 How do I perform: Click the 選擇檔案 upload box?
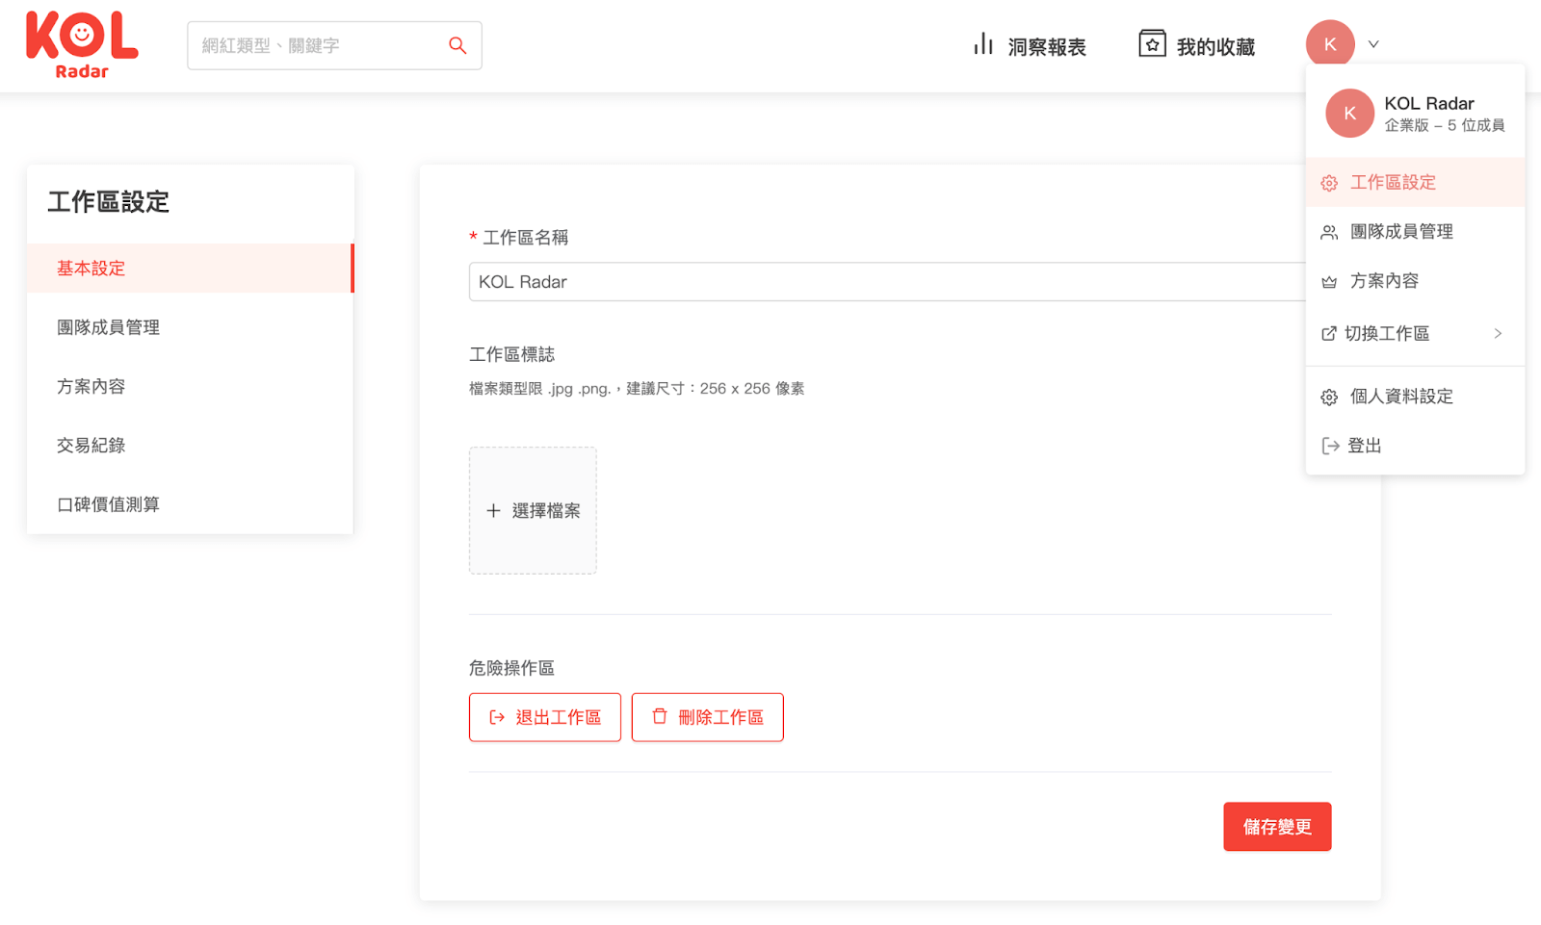coord(533,510)
